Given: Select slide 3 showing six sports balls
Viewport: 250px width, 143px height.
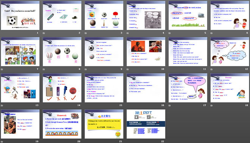Looking at the screenshot, I should 104,16.
